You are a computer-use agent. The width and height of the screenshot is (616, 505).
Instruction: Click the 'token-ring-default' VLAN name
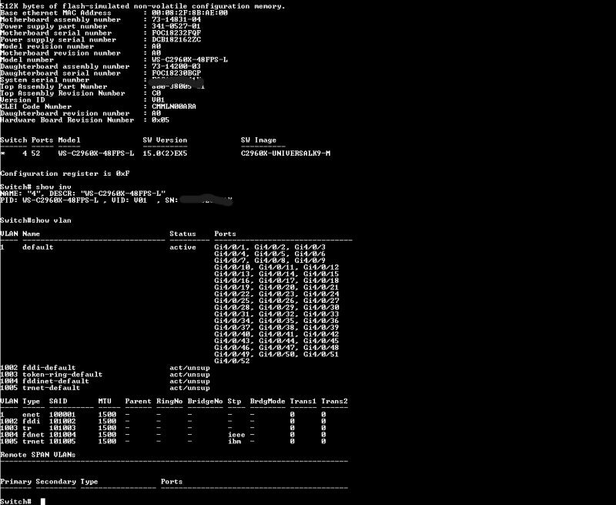[x=62, y=375]
